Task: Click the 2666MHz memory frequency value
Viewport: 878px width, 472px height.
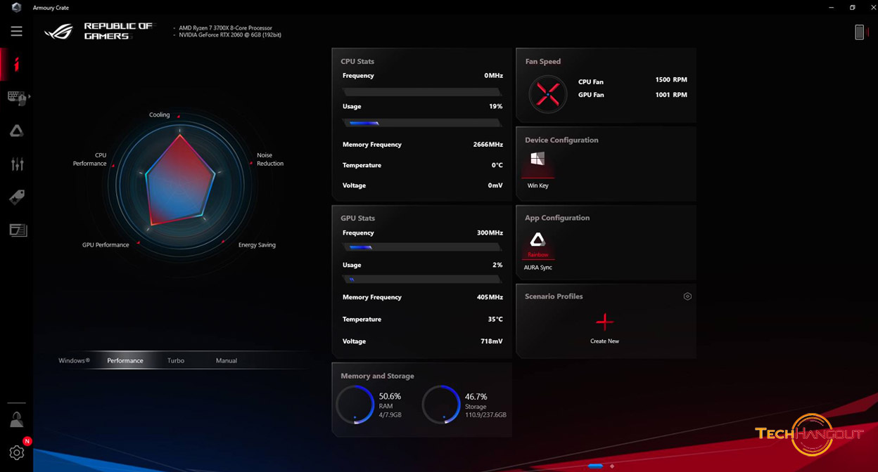Action: point(488,145)
